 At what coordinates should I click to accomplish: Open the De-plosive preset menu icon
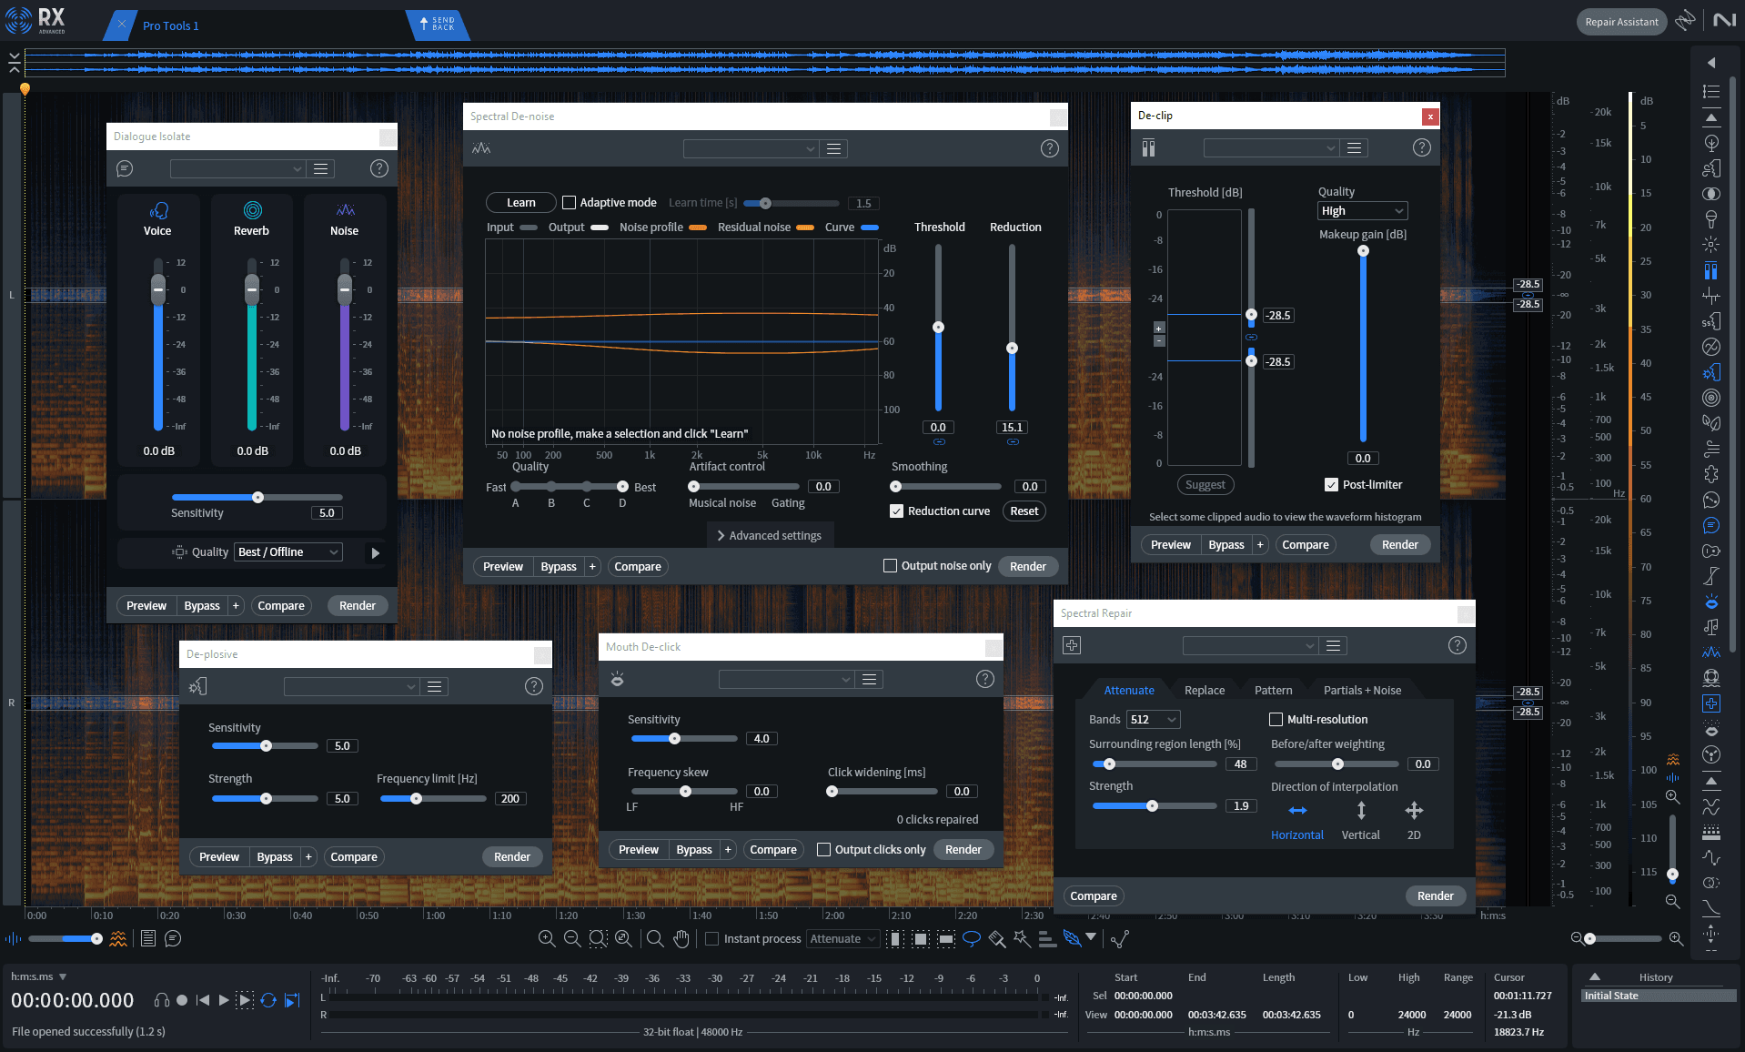point(435,686)
